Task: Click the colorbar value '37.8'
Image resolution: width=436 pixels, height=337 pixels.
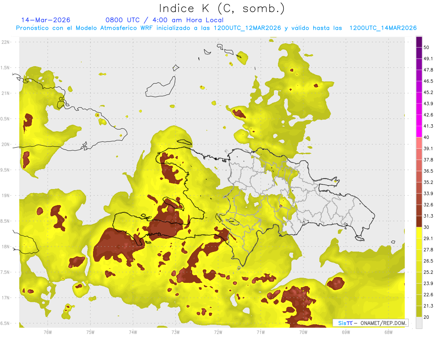Action: [x=428, y=160]
